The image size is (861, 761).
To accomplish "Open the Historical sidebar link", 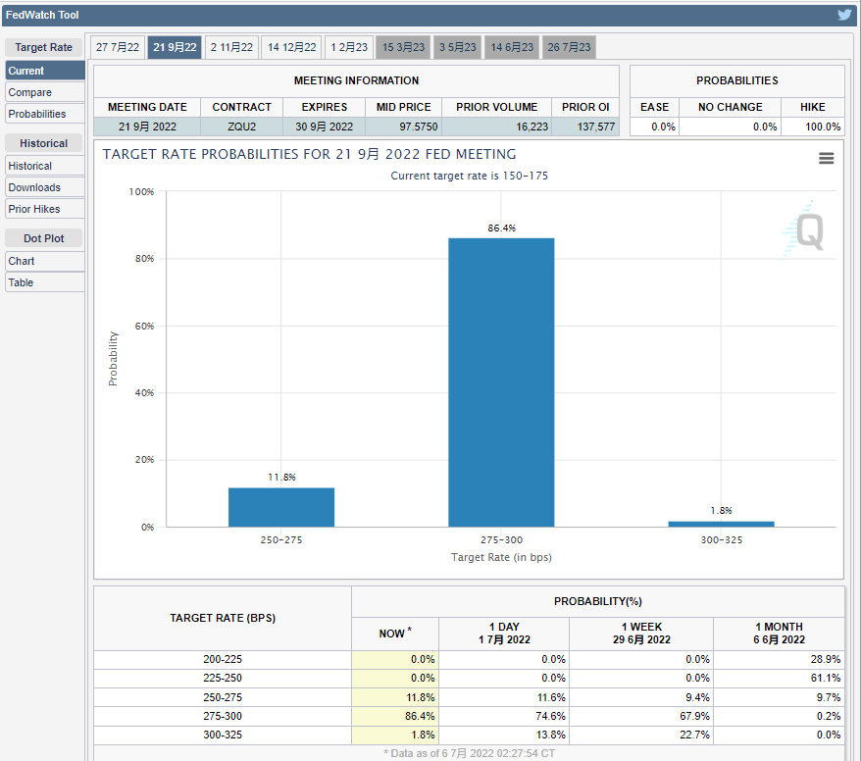I will pos(45,166).
